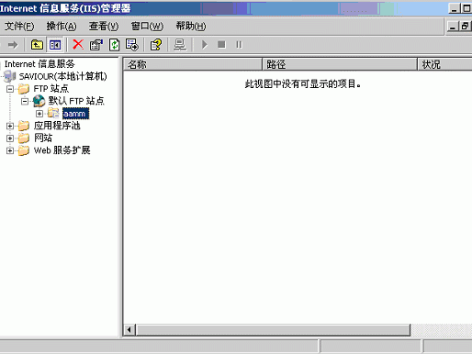Viewport: 472px width, 354px height.
Task: Click the connect-to-computer toolbar icon
Action: click(x=180, y=45)
